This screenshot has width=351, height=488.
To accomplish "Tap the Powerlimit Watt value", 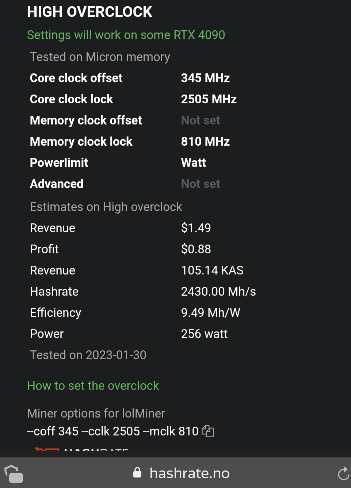I will tap(194, 163).
